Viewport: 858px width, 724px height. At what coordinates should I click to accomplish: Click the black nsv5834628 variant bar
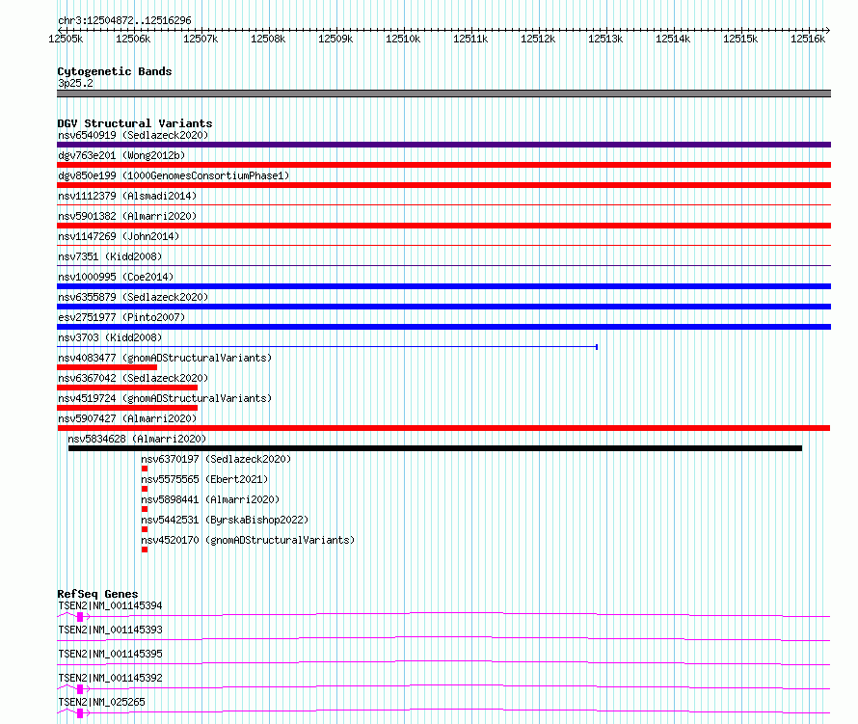(x=435, y=448)
